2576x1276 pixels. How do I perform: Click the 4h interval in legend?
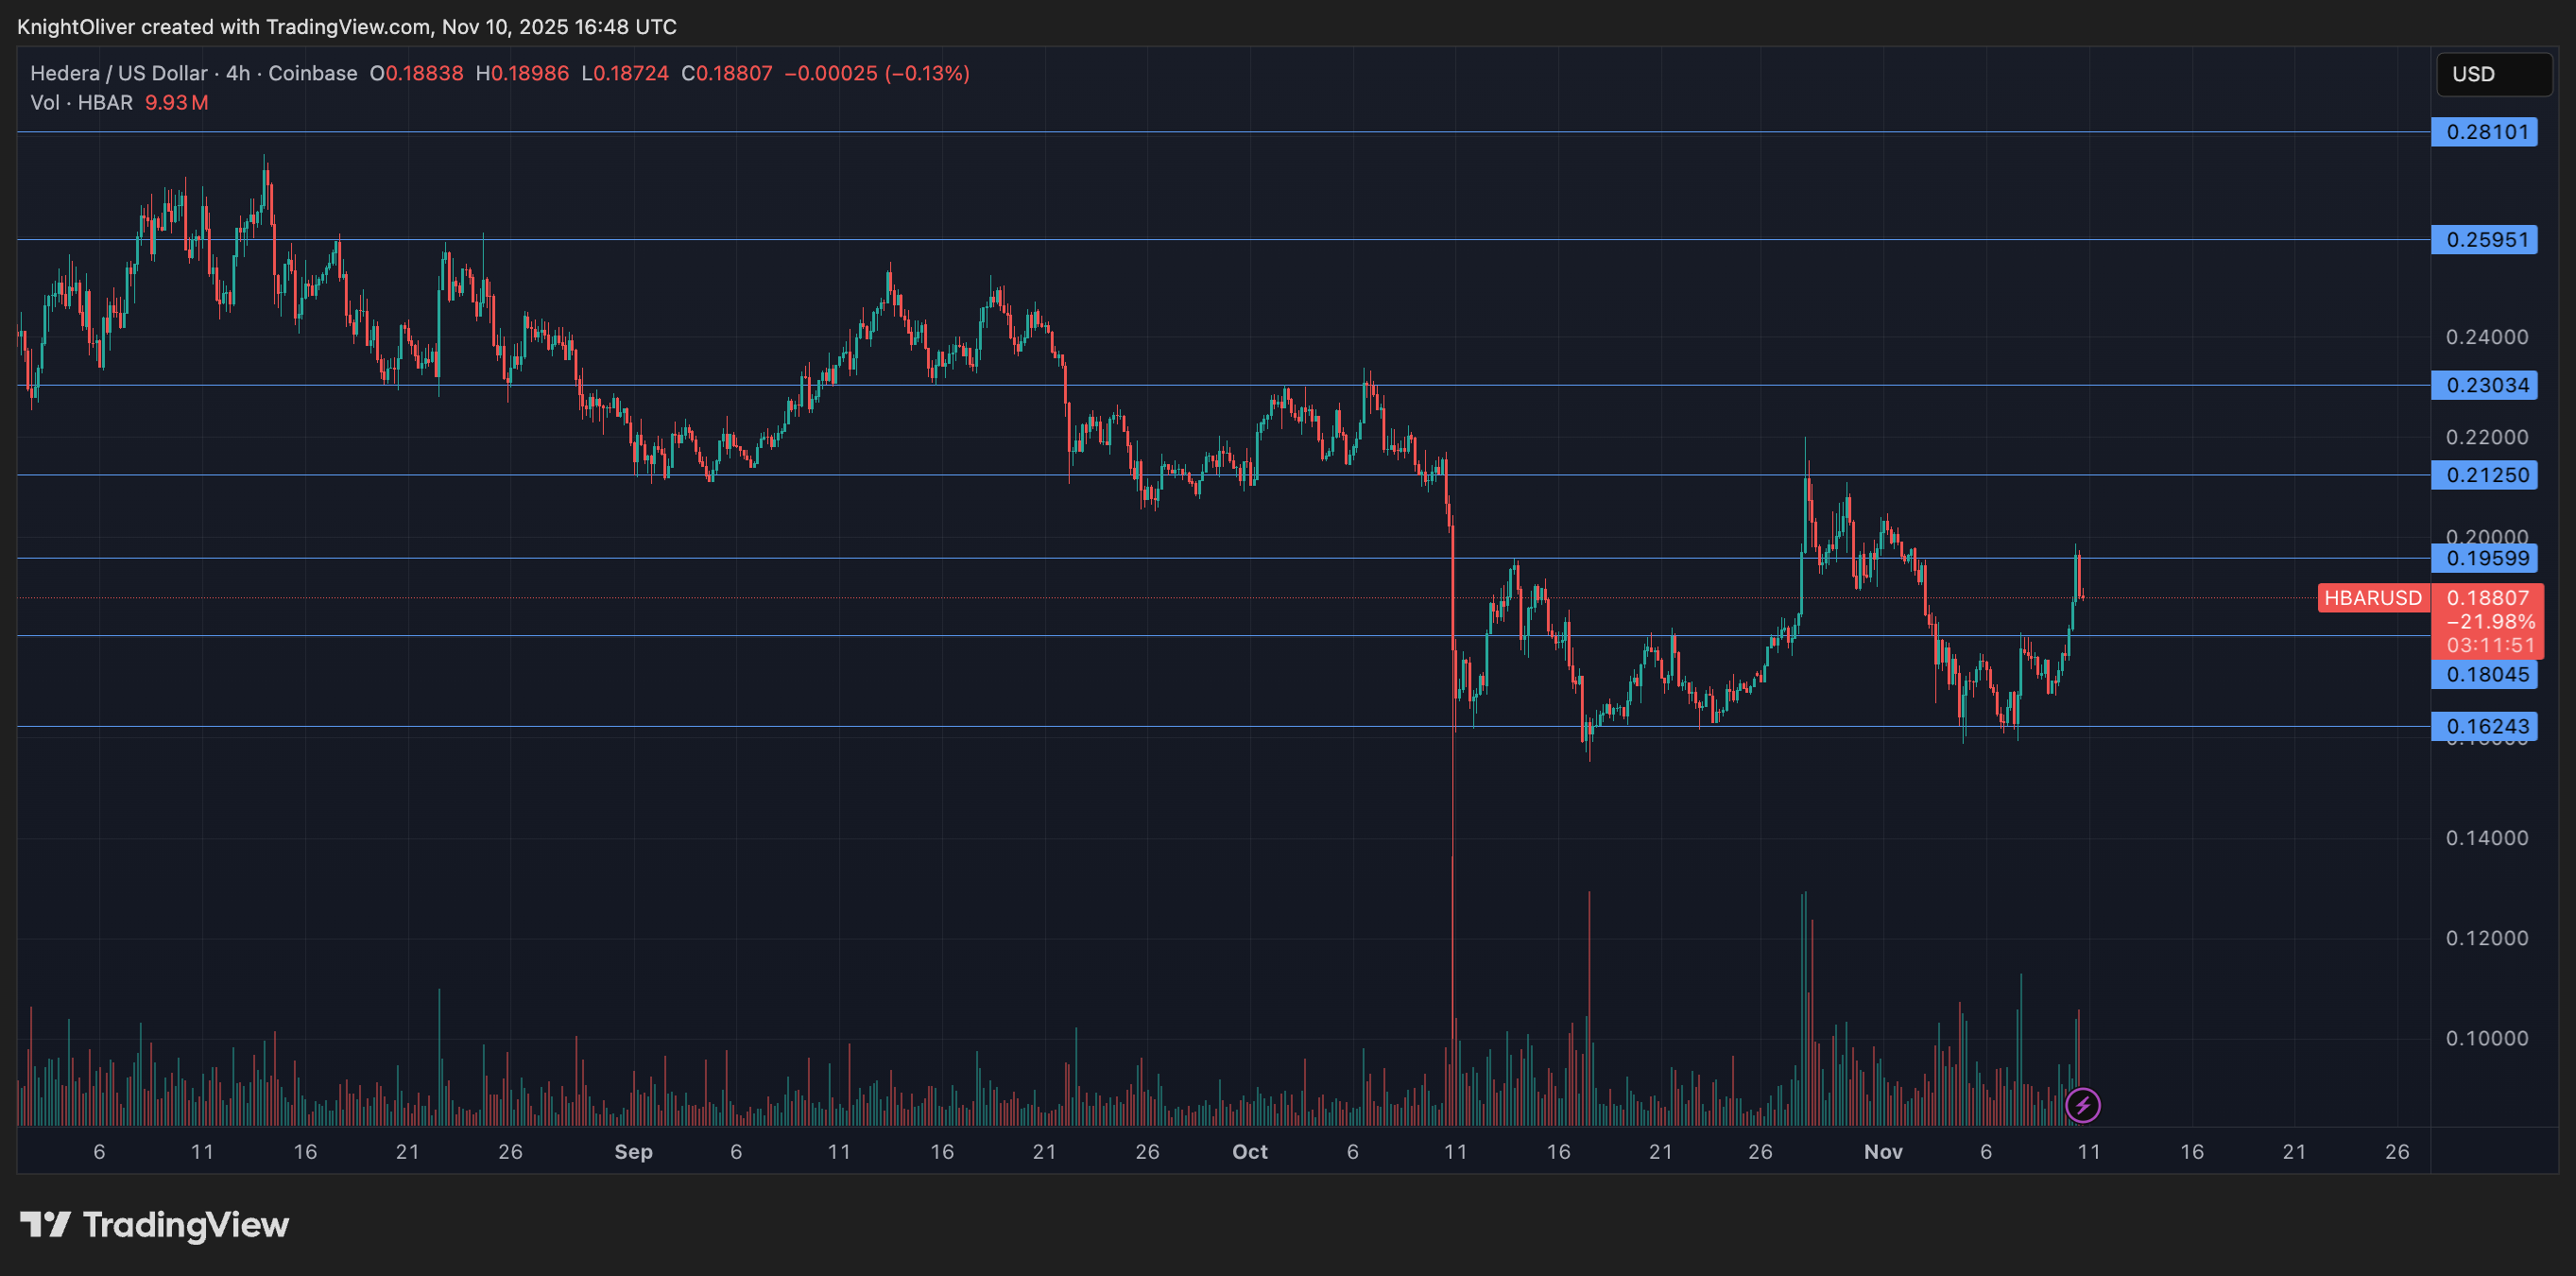238,73
